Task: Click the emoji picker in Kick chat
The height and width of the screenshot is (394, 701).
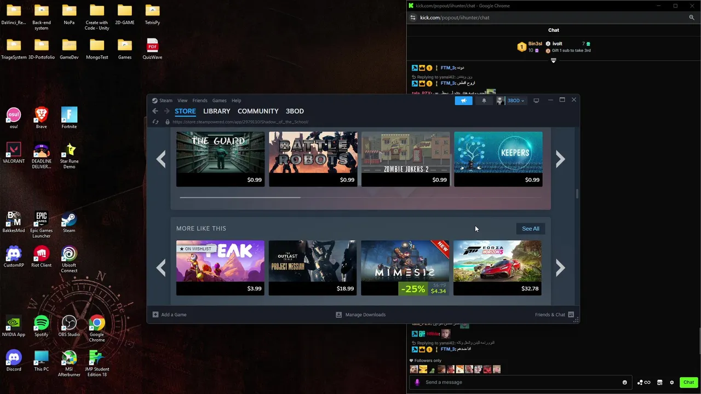Action: point(624,383)
